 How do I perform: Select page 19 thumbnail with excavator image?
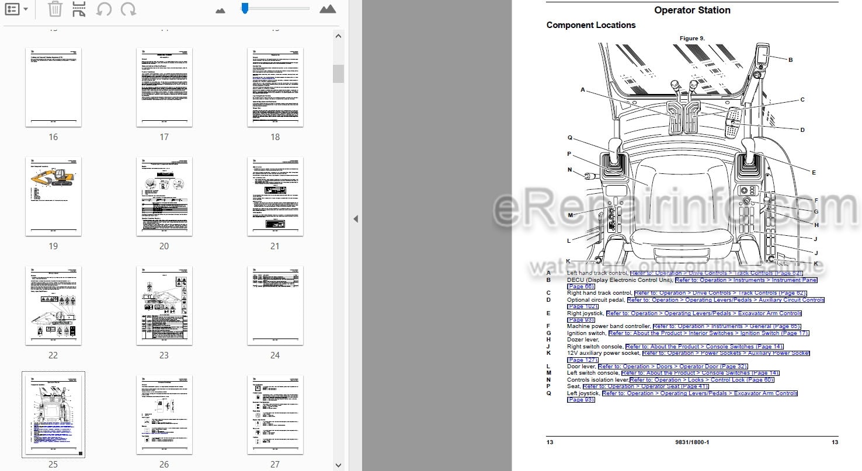pyautogui.click(x=53, y=197)
